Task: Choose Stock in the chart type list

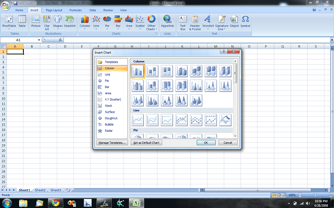Action: (x=112, y=106)
